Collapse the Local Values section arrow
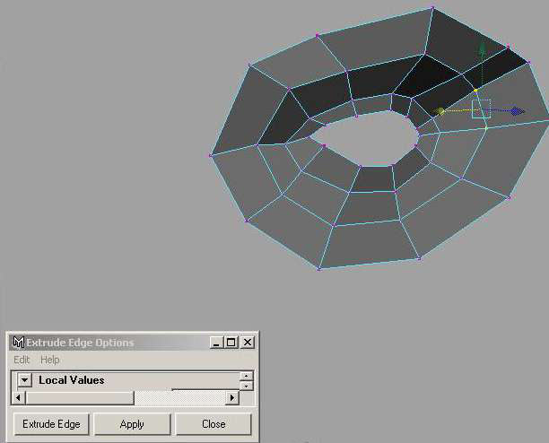This screenshot has height=443, width=549. click(24, 380)
